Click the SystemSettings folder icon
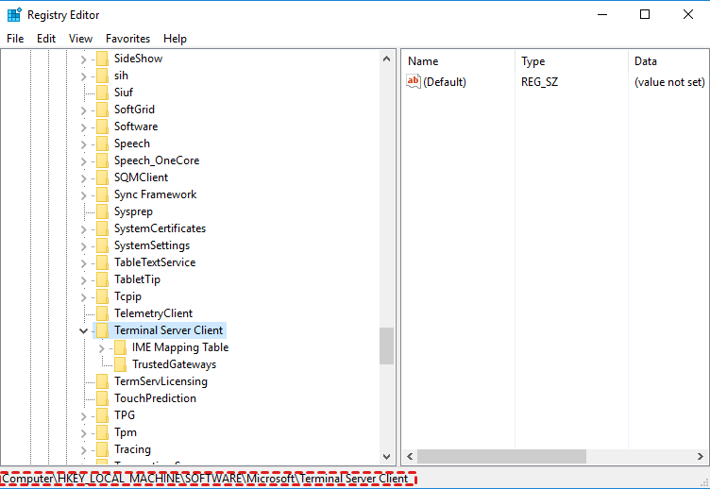The width and height of the screenshot is (710, 489). click(x=102, y=245)
